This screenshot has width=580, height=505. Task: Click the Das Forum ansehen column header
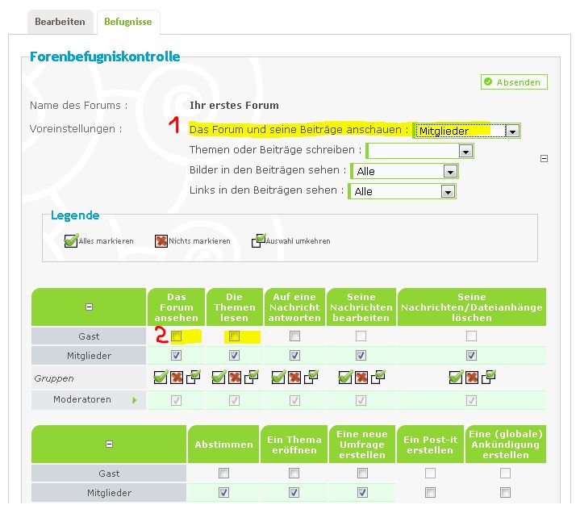(177, 307)
